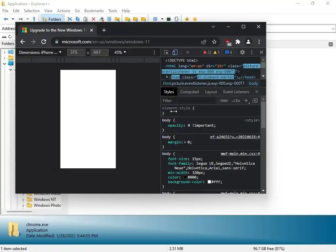Open the Actions menu
336x252 pixels.
point(64,11)
